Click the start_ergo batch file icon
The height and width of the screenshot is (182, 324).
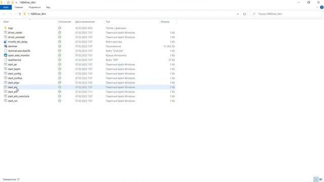(x=6, y=82)
